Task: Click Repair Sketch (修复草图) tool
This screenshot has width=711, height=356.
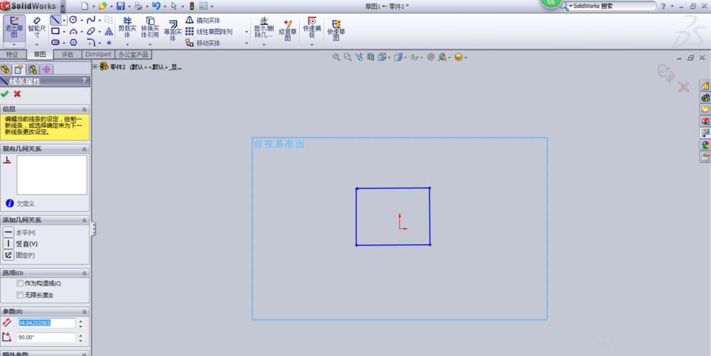Action: (287, 30)
